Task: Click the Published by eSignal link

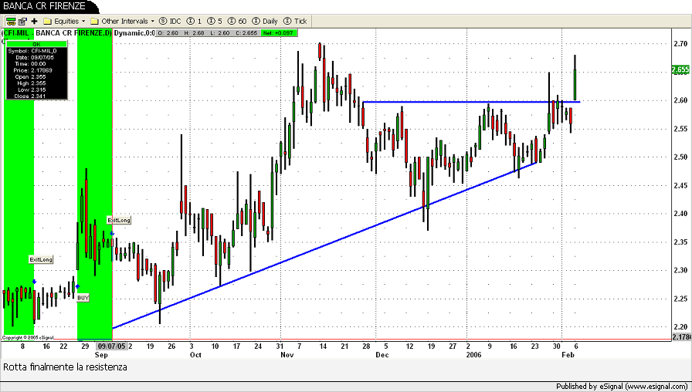Action: pos(622,386)
